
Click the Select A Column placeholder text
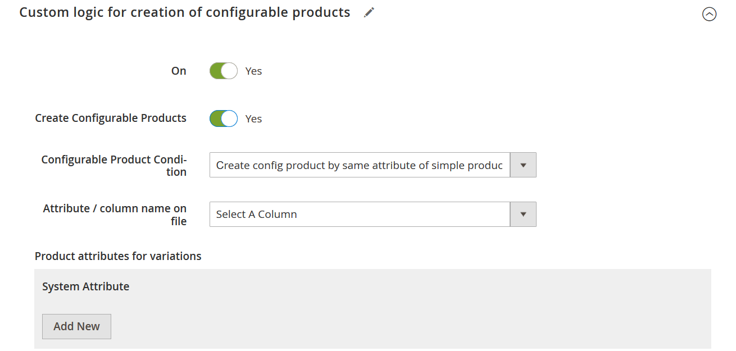tap(257, 215)
